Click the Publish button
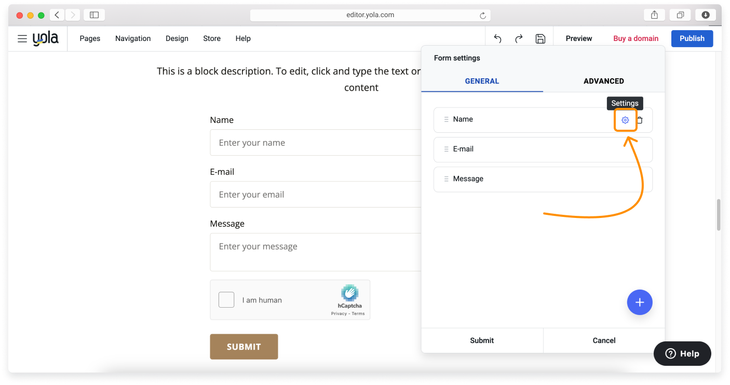 coord(692,38)
